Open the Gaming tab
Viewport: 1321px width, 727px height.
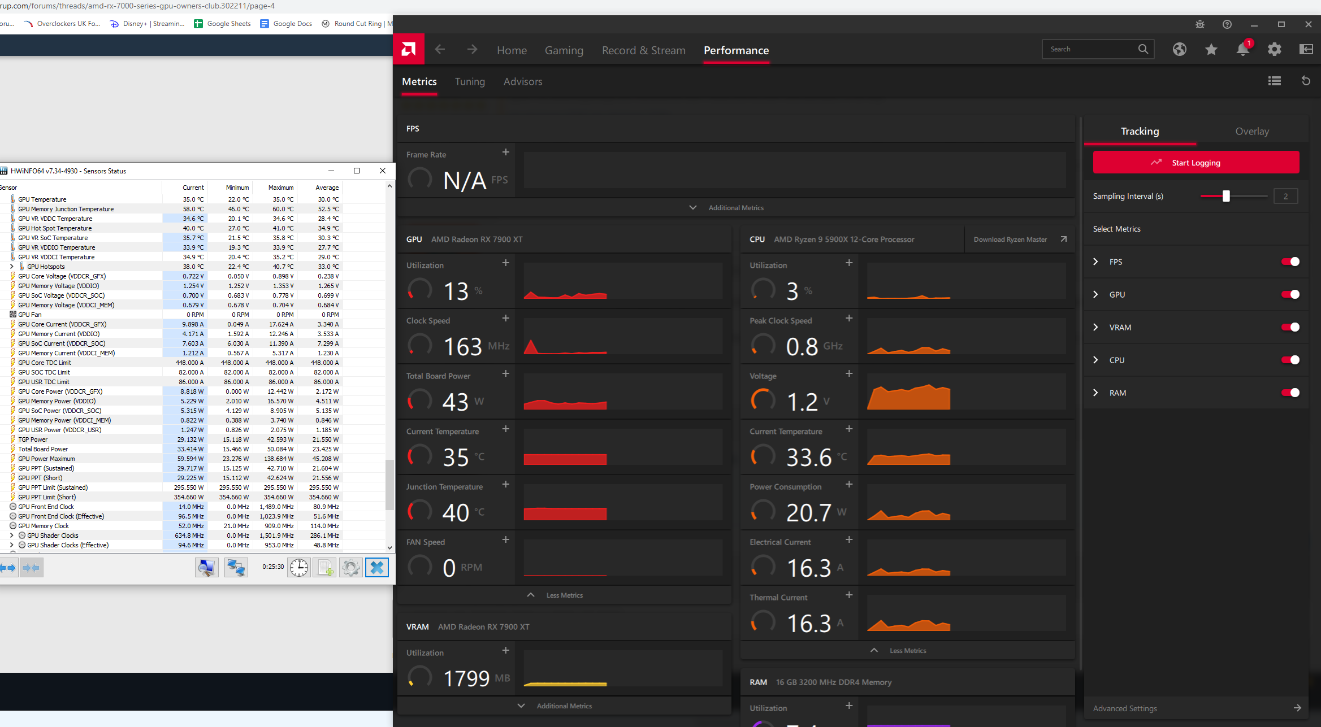pyautogui.click(x=564, y=50)
